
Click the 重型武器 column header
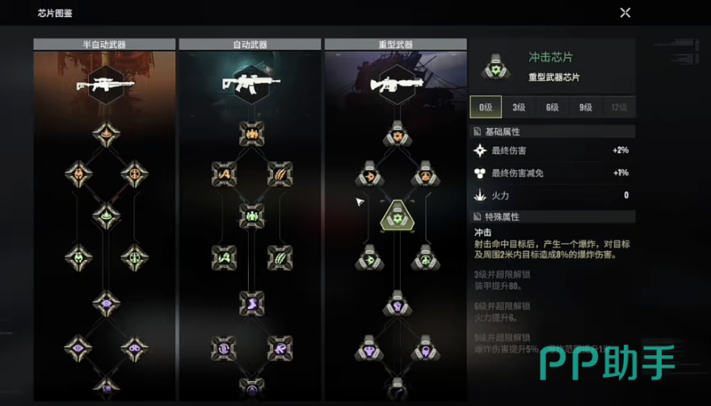(x=395, y=44)
